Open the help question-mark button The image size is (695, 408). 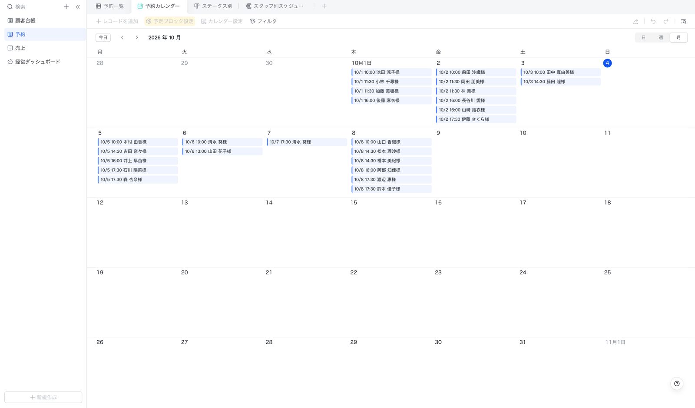pos(677,384)
